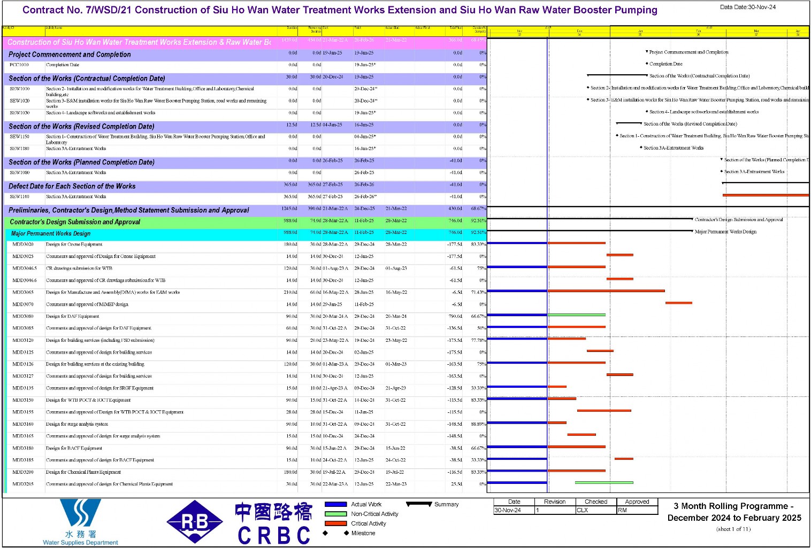Click the Water Supplies Department text under logo
811x548 pixels.
point(80,543)
